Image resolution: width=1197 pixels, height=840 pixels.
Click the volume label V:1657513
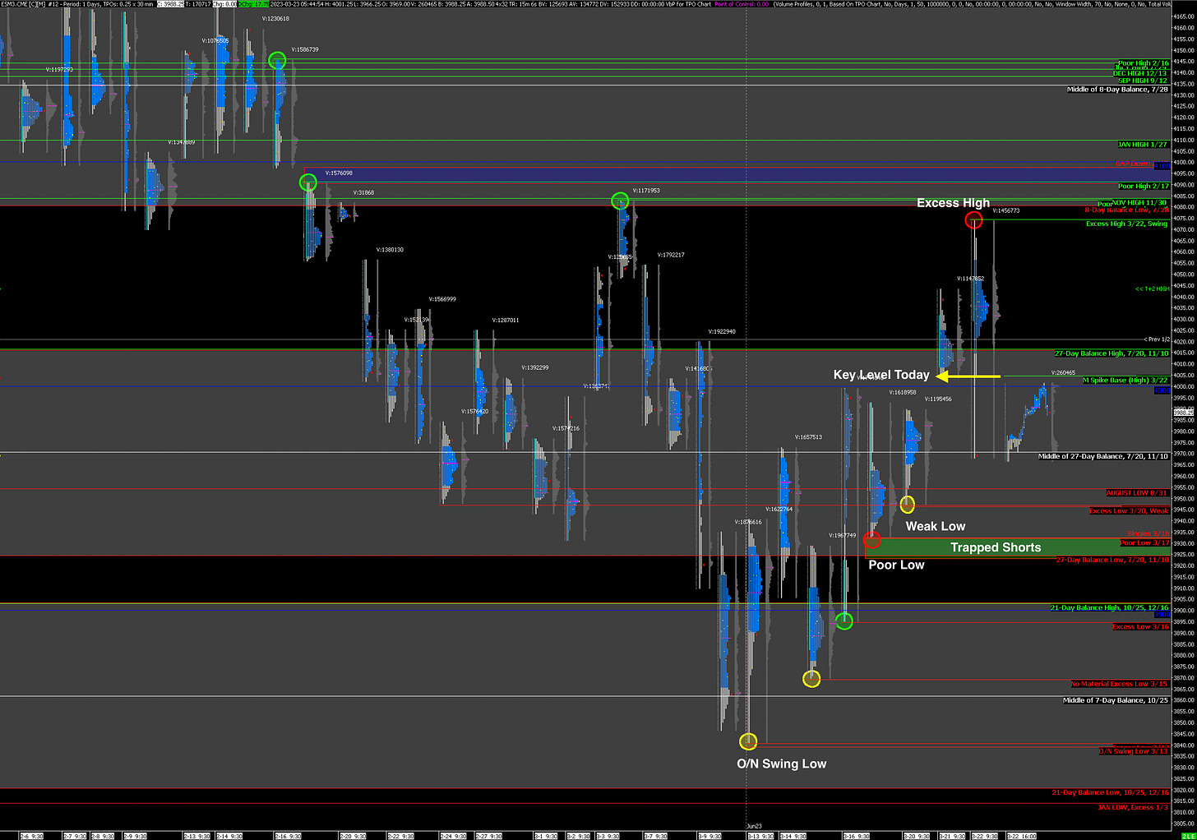pos(808,437)
